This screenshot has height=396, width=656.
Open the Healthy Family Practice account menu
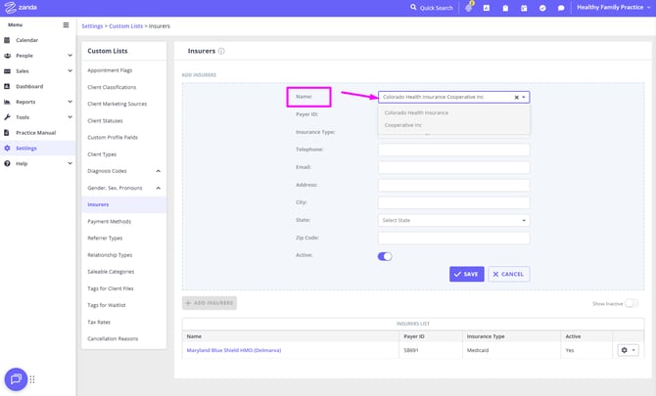613,8
